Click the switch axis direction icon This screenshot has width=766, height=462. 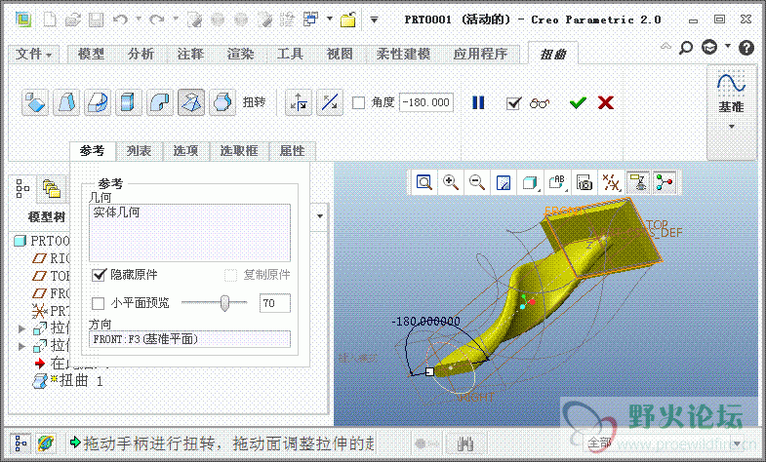point(299,102)
